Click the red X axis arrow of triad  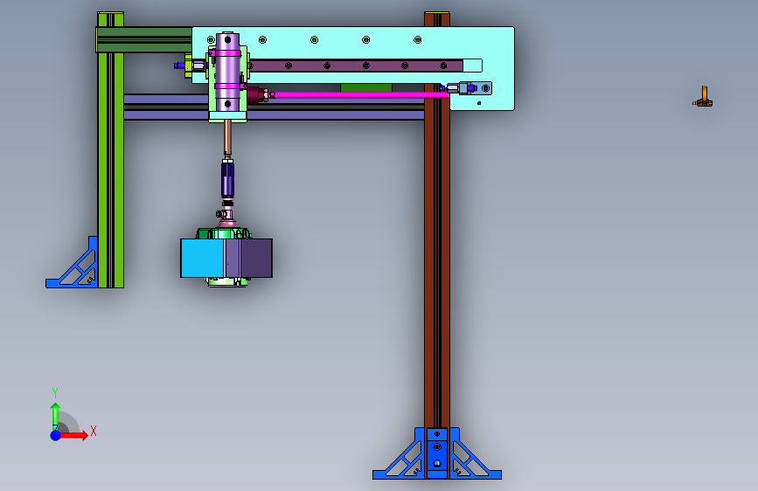(73, 435)
